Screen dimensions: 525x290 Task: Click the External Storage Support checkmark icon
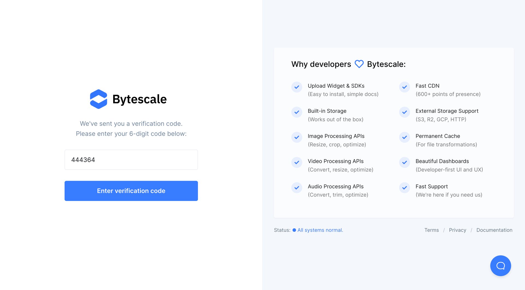tap(404, 112)
